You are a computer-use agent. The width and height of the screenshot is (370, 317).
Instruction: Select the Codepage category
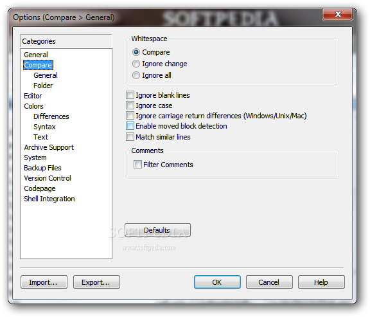pyautogui.click(x=40, y=188)
